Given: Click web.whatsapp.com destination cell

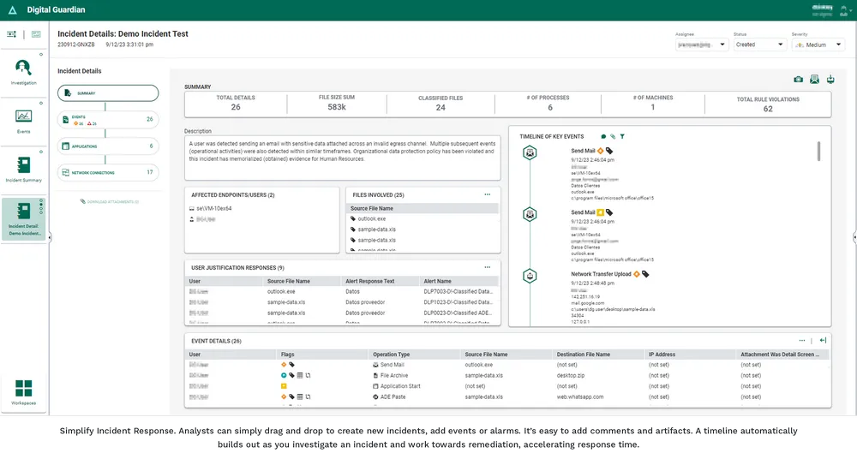Looking at the screenshot, I should click(580, 397).
